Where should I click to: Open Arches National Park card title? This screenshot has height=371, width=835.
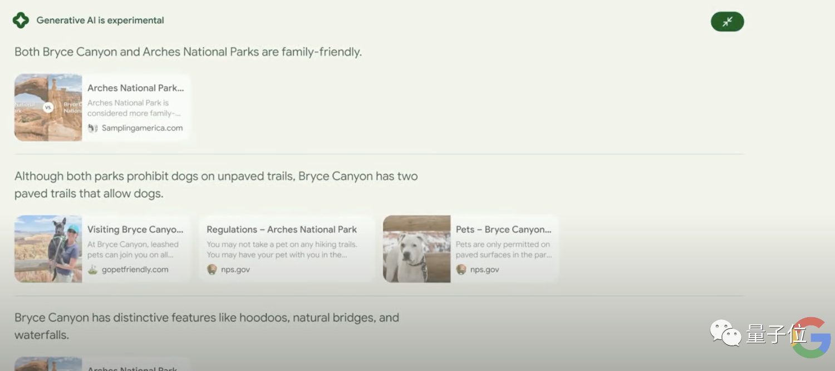[x=135, y=88]
